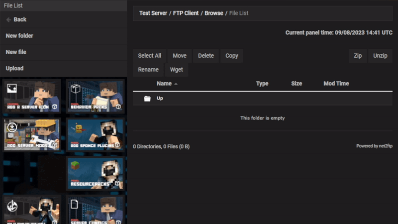
Task: Click the Up folder icon
Action: coord(147,99)
